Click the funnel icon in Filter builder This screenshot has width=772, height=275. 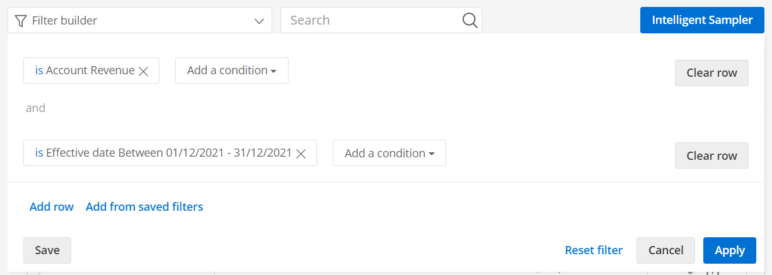[21, 21]
